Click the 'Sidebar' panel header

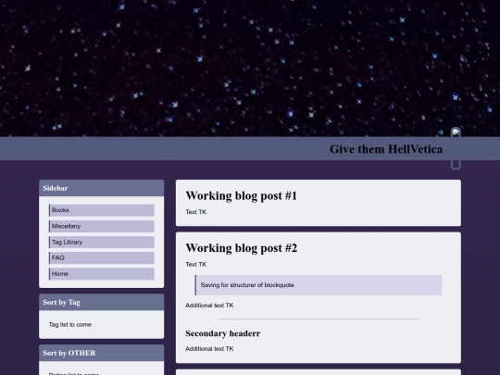pos(102,188)
